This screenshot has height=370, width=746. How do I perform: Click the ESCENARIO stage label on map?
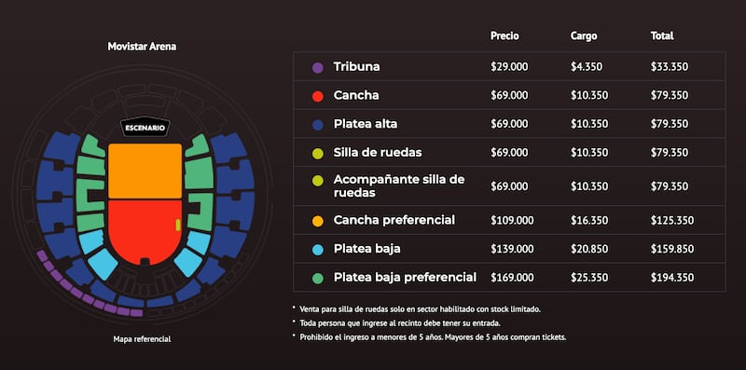point(145,128)
